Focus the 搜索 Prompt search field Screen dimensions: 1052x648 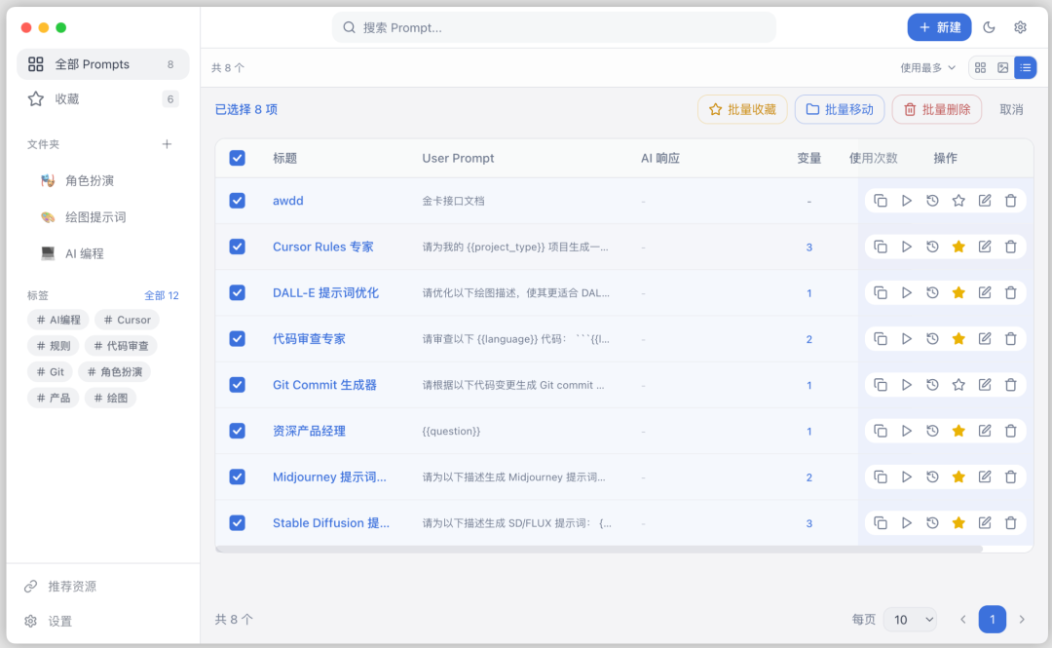tap(554, 27)
